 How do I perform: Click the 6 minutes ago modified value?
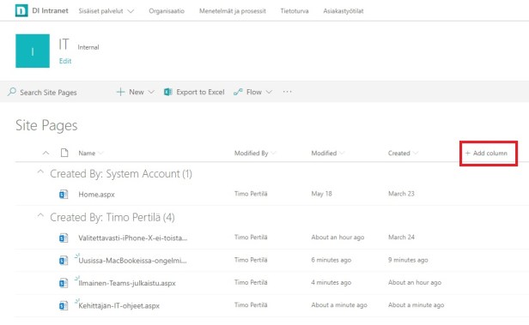(331, 260)
